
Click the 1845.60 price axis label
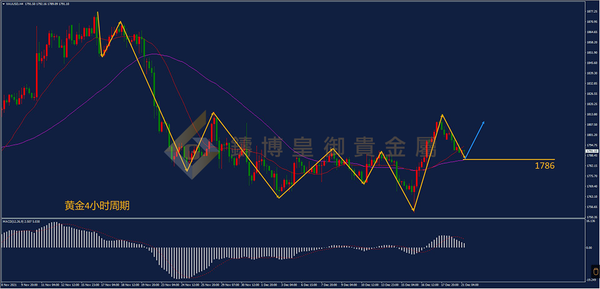point(591,63)
